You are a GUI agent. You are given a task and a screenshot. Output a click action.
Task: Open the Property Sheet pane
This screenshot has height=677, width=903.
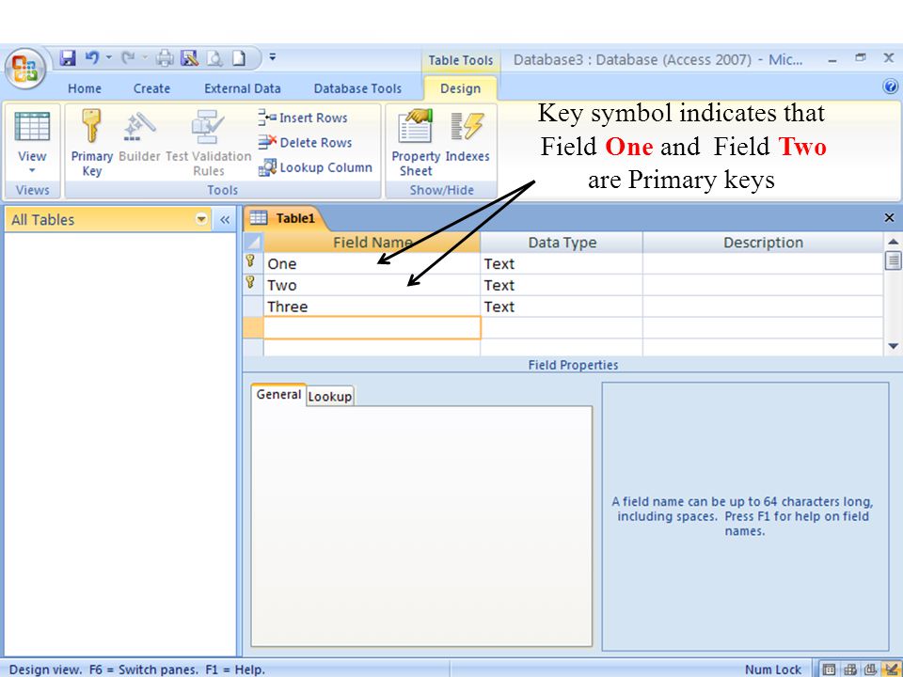click(415, 143)
